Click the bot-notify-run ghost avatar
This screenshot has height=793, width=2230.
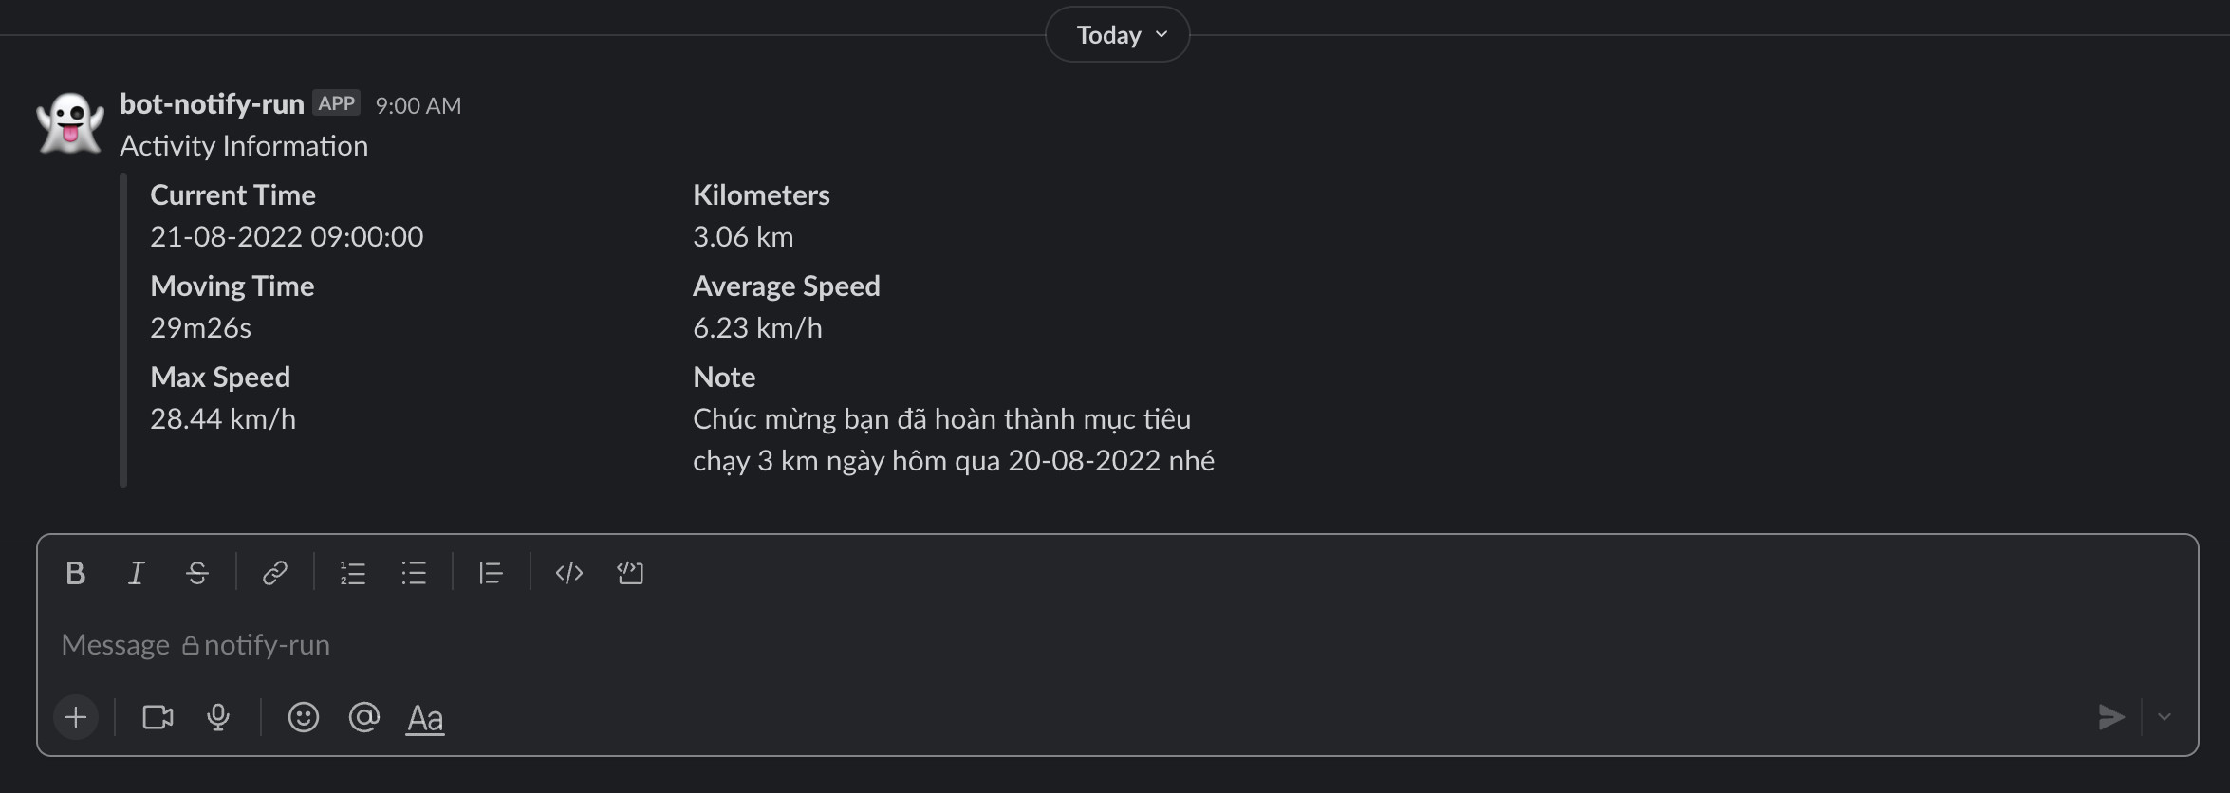click(67, 122)
